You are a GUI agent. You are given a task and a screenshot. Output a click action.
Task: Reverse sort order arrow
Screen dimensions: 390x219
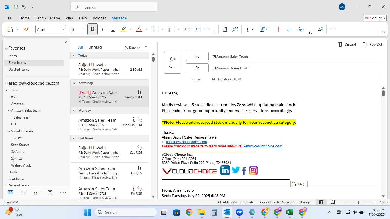pos(146,48)
